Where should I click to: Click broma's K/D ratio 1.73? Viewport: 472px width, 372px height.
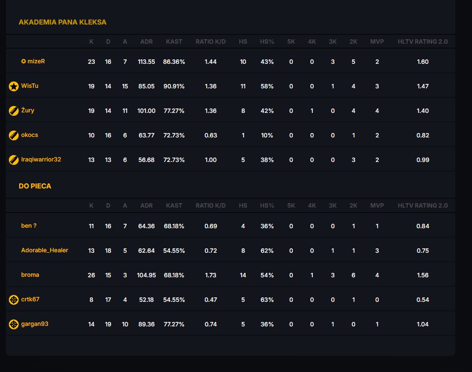211,275
